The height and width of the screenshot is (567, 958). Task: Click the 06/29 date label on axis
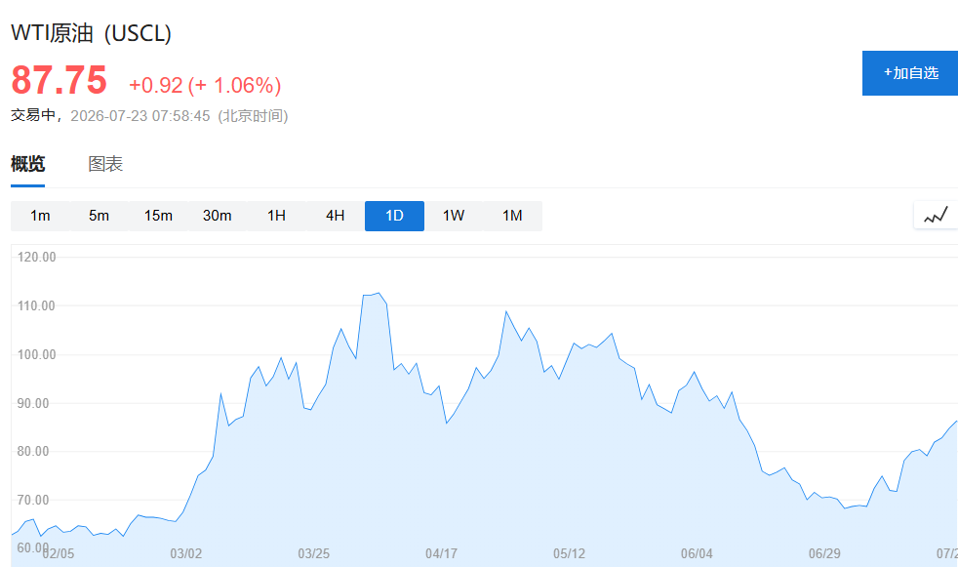824,553
